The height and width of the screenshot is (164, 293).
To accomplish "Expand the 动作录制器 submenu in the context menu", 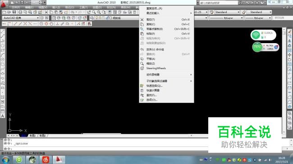I will 166,75.
